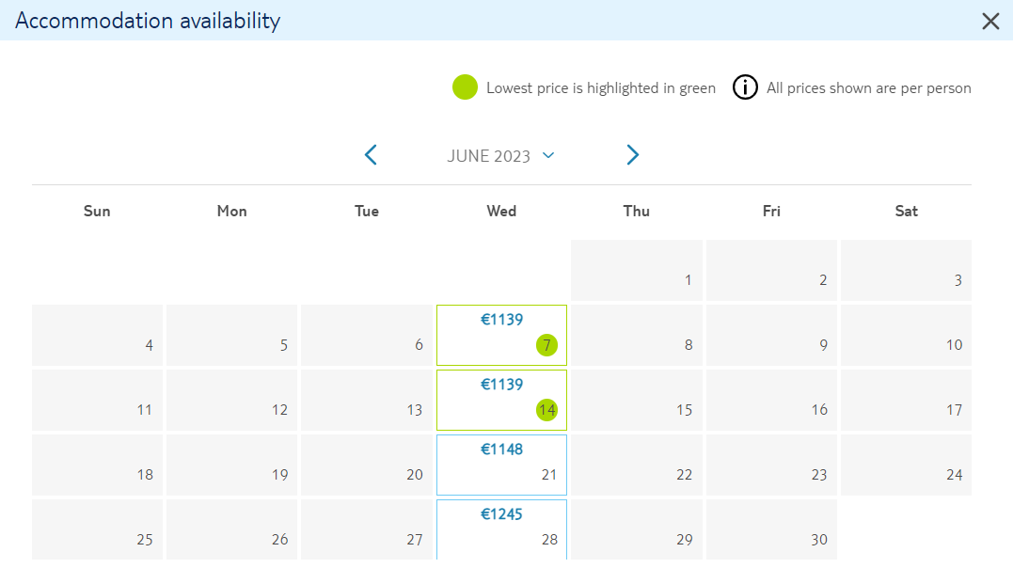The height and width of the screenshot is (568, 1013).
Task: Click the green lowest-price legend circle
Action: pyautogui.click(x=465, y=87)
